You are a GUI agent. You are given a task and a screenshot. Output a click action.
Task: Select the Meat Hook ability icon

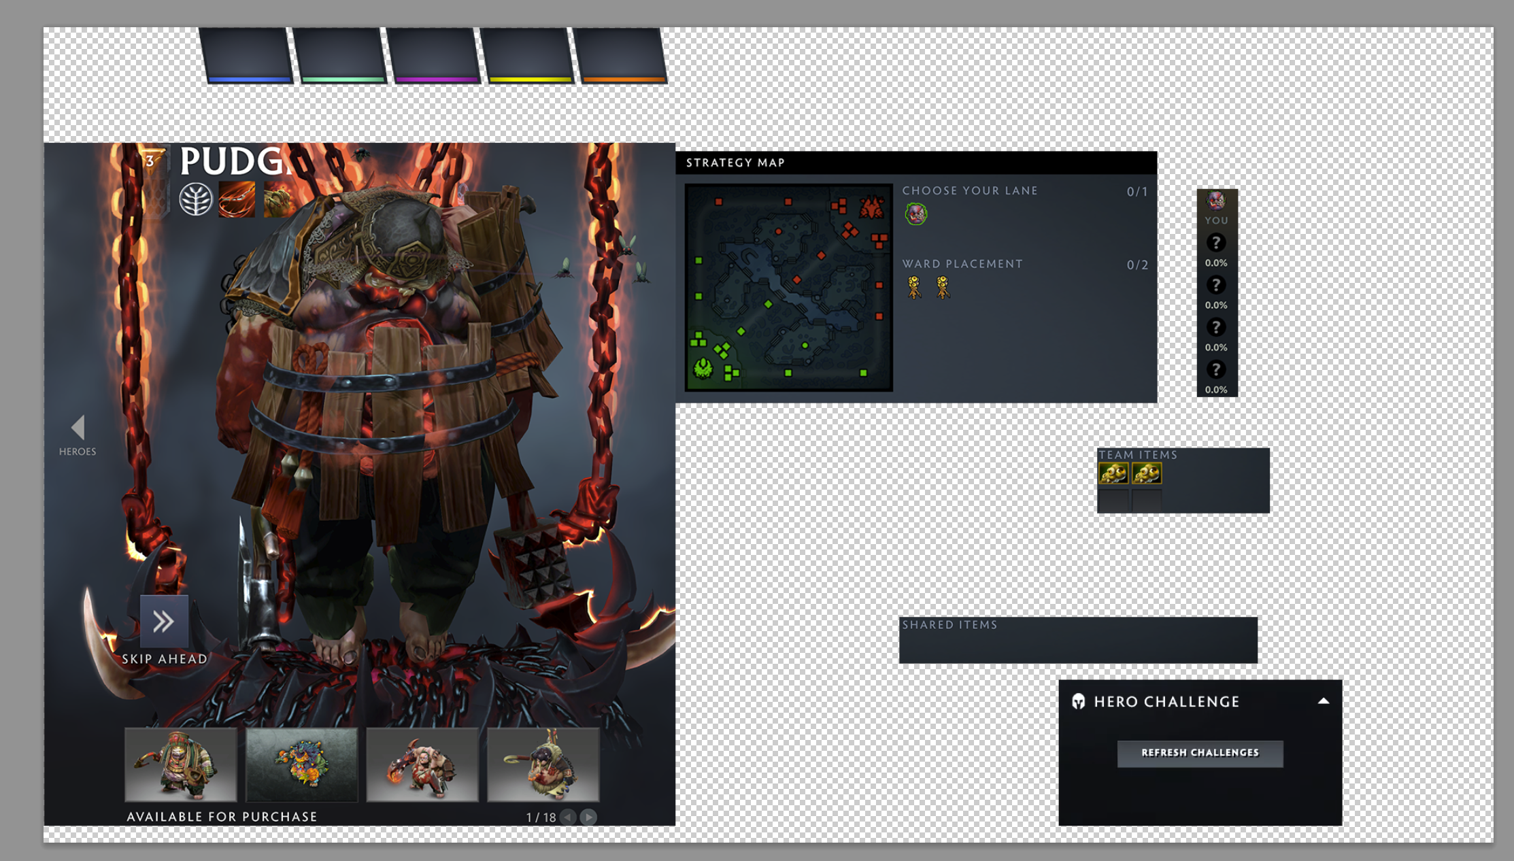[x=235, y=199]
